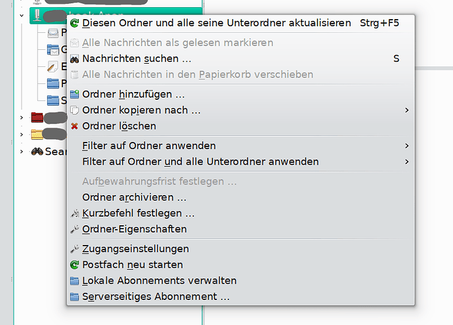Viewport: 453px width, 325px height.
Task: Expand the red folder tree node
Action: click(x=22, y=118)
